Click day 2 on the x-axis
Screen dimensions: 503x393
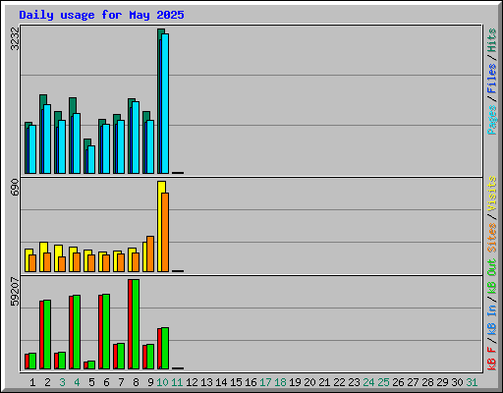tap(47, 382)
